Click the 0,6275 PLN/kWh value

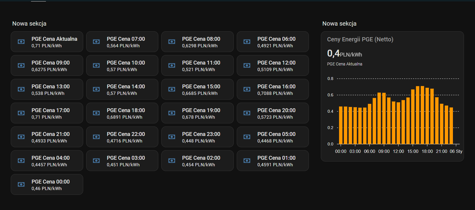coord(49,70)
